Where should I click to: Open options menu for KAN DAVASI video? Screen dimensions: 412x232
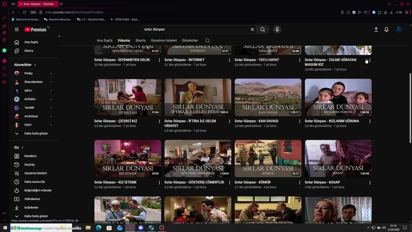300,121
